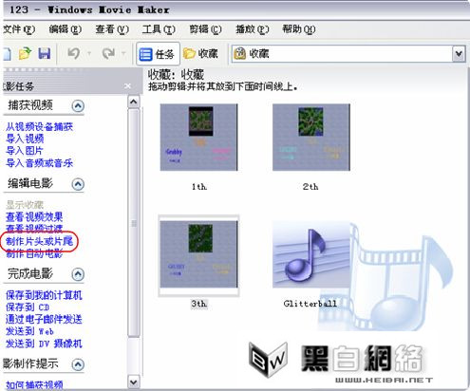Click the 发送到 Web link
470x391 pixels.
click(x=29, y=331)
